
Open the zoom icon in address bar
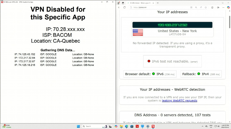tap(196, 7)
